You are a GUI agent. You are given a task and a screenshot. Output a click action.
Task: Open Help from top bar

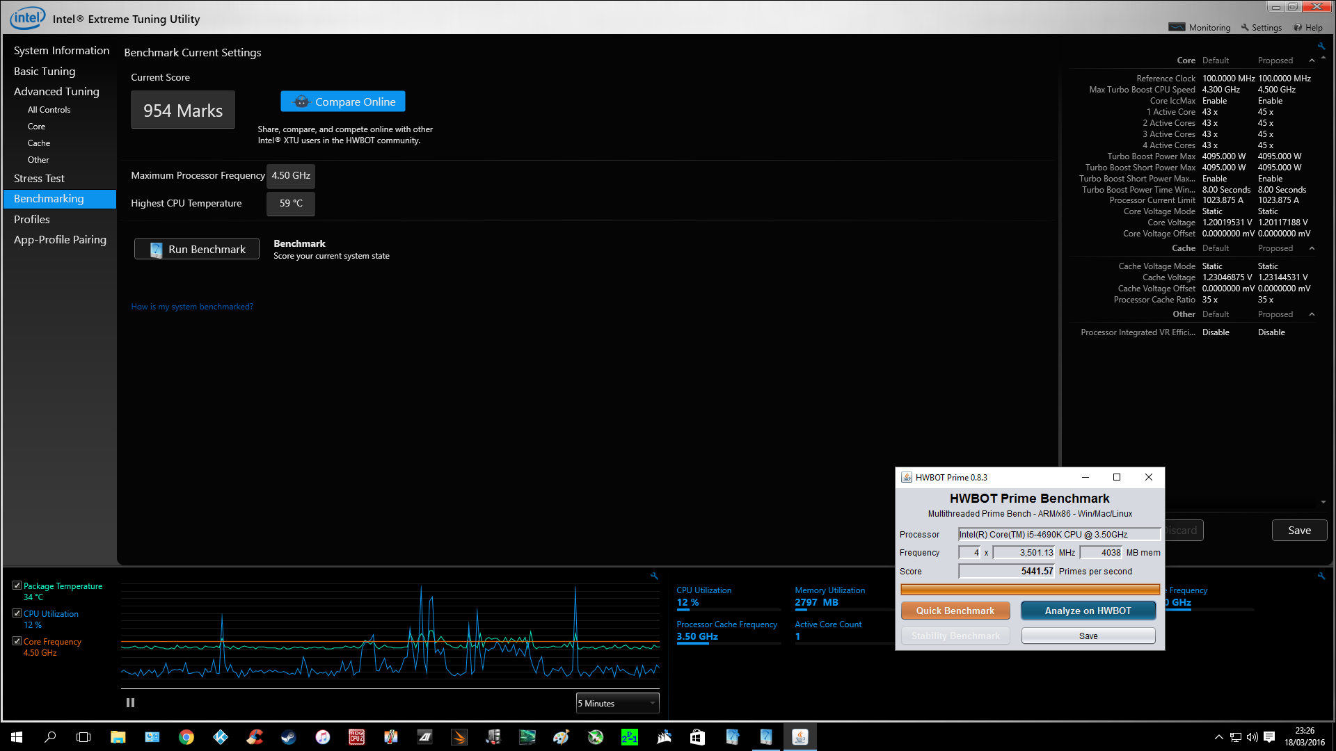tap(1308, 28)
